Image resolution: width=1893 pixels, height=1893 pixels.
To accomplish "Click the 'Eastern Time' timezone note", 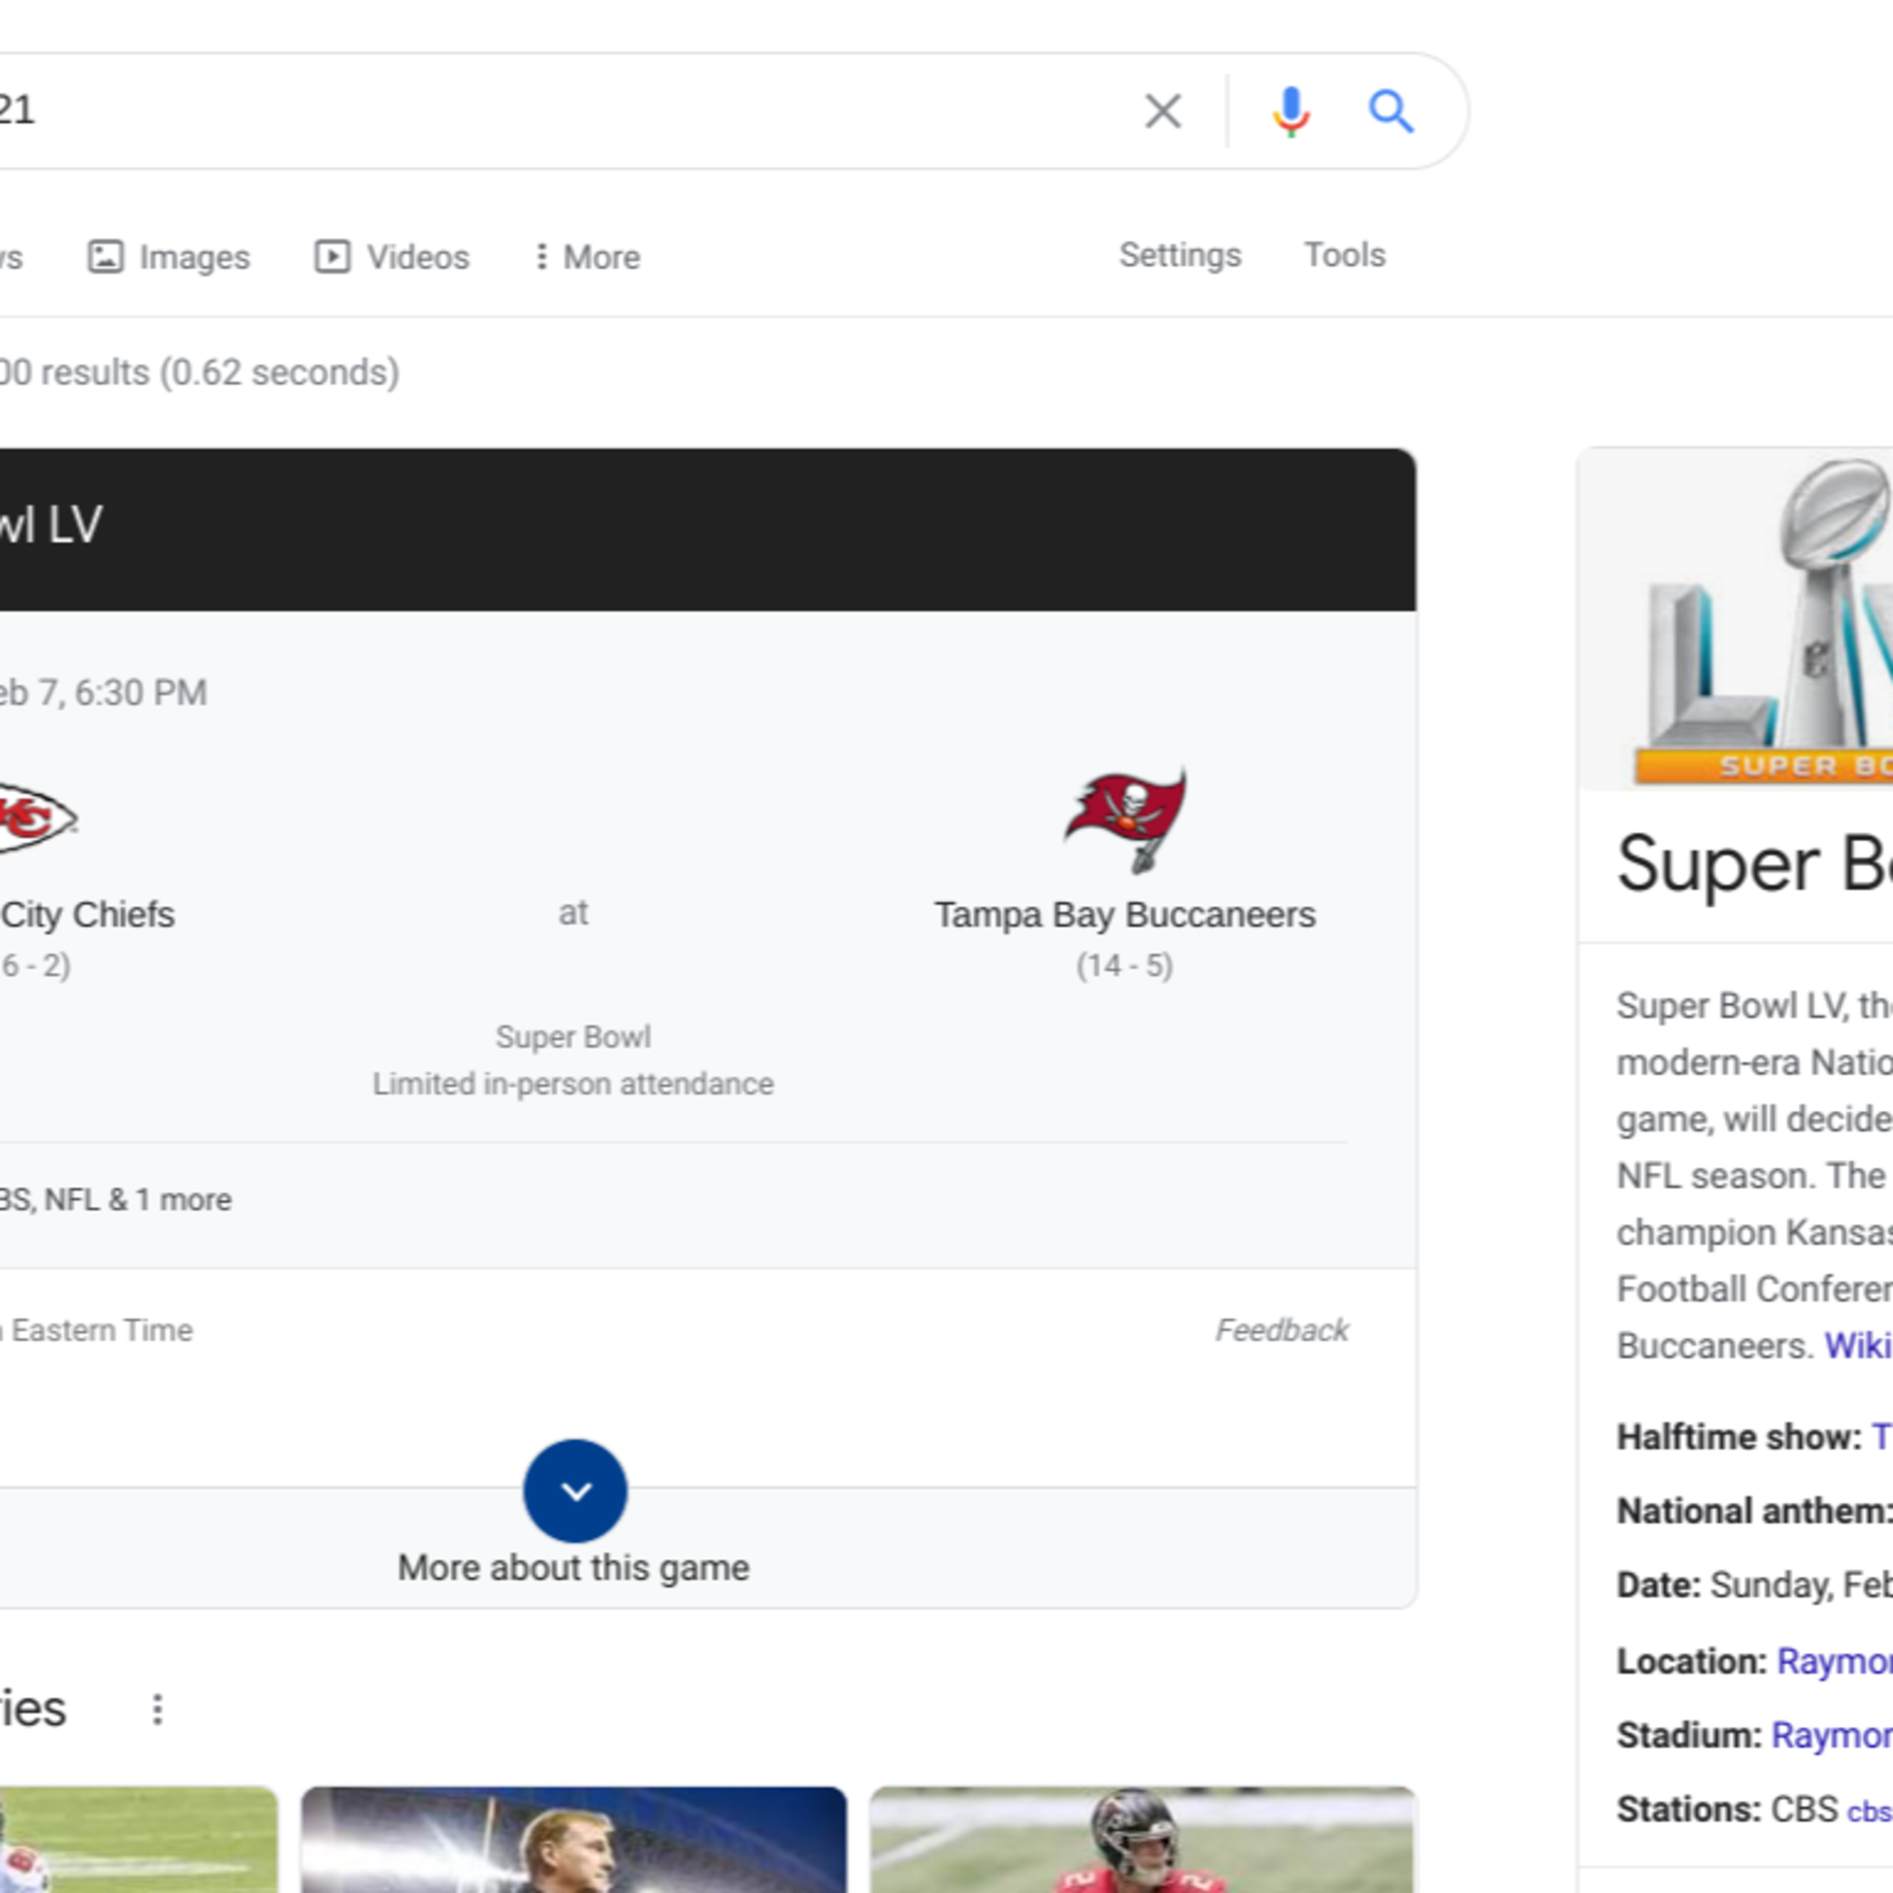I will (102, 1330).
